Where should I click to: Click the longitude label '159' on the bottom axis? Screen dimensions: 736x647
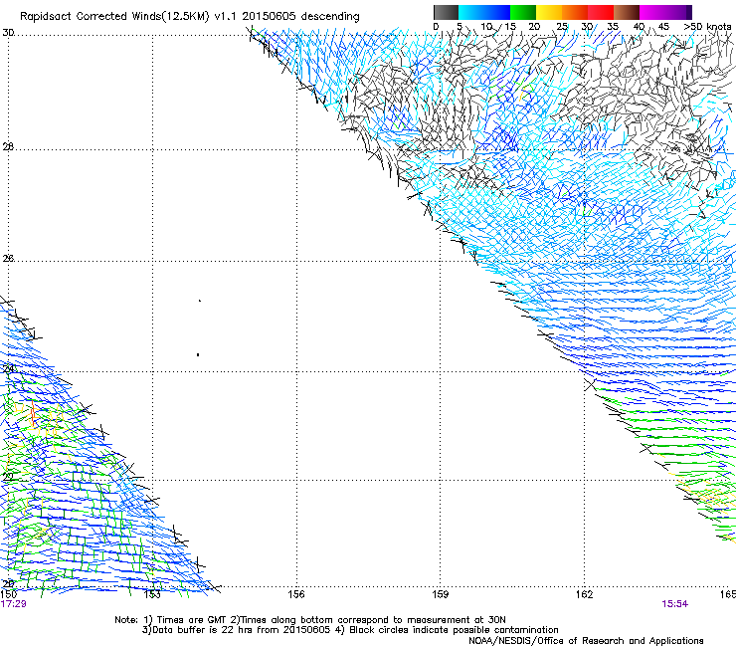point(441,594)
